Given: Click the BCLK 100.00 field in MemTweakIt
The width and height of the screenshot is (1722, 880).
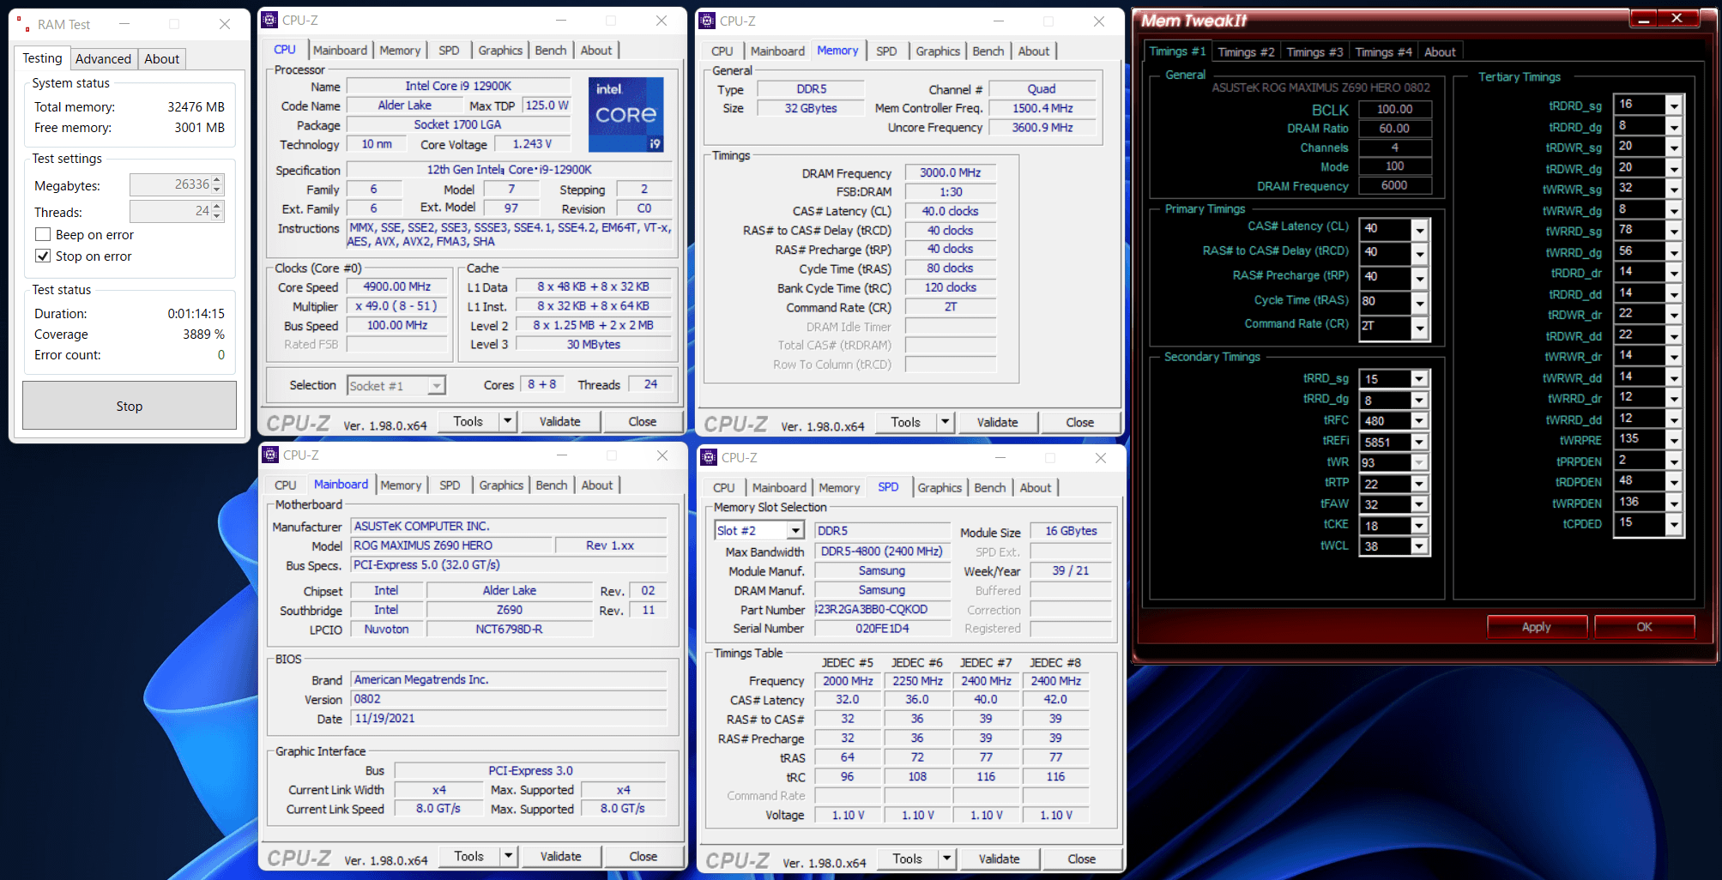Looking at the screenshot, I should (1394, 109).
